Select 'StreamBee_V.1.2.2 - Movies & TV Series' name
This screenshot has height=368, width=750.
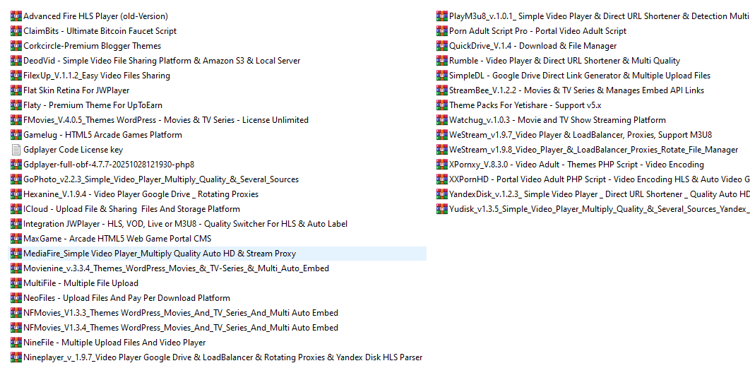(576, 90)
